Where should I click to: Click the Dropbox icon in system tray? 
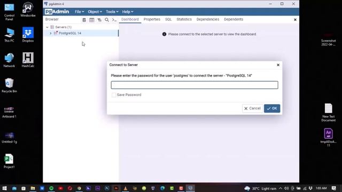coord(310,188)
